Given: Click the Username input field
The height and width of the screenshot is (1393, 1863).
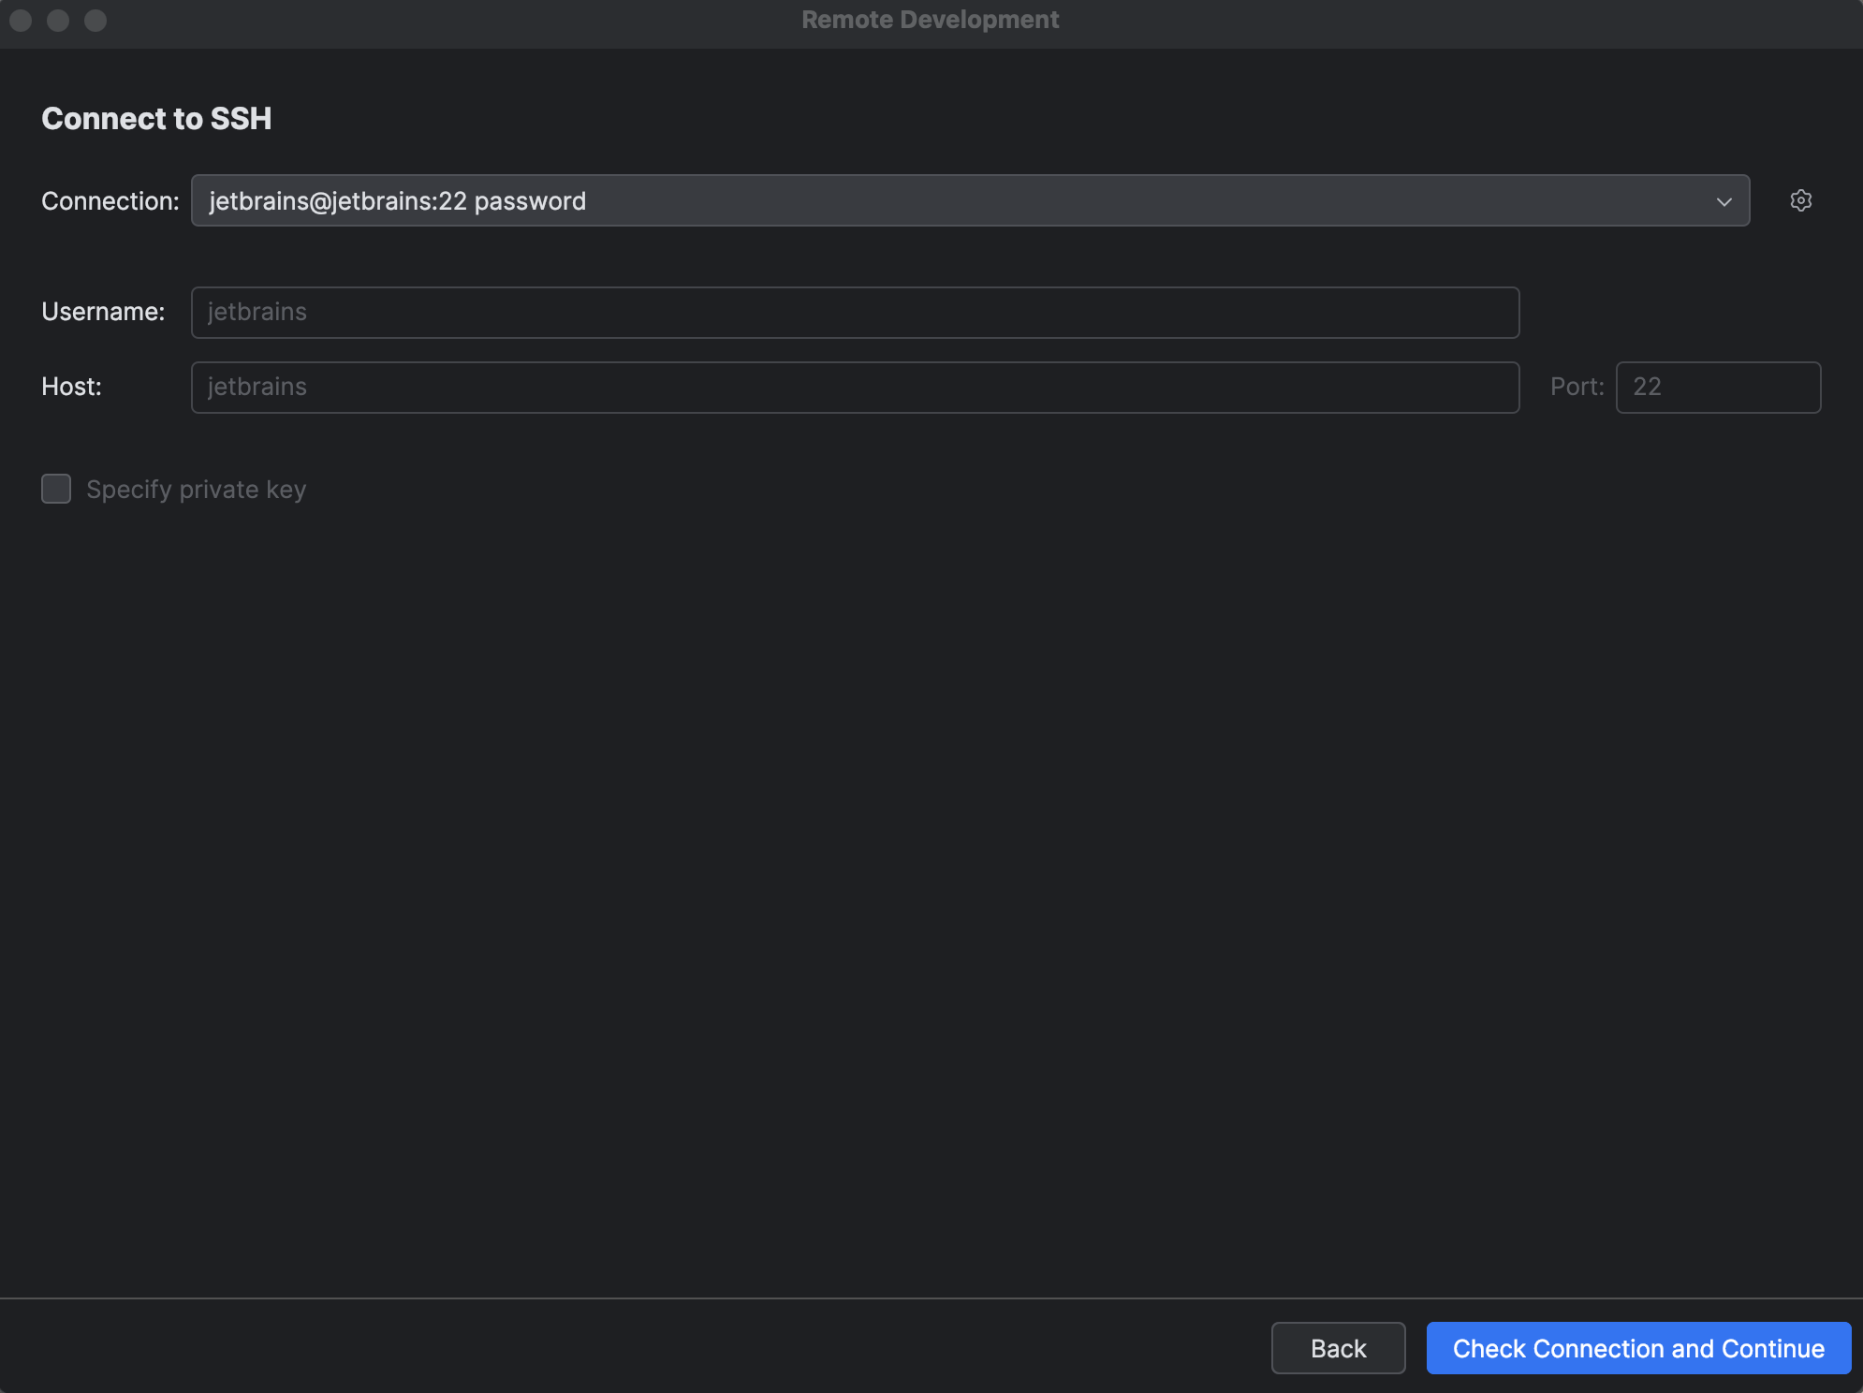Looking at the screenshot, I should tap(843, 312).
